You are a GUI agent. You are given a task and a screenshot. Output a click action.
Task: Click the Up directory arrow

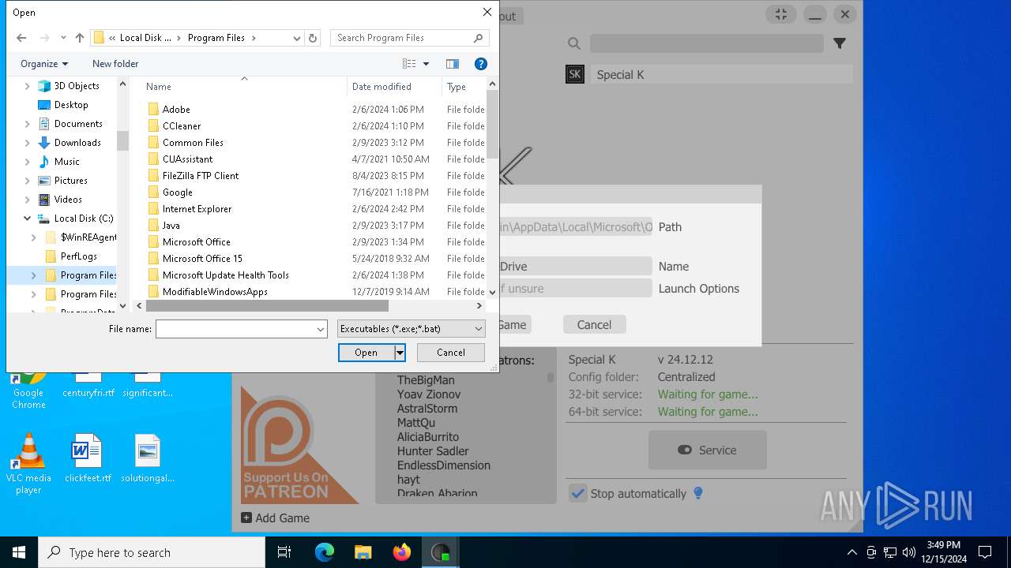point(80,38)
